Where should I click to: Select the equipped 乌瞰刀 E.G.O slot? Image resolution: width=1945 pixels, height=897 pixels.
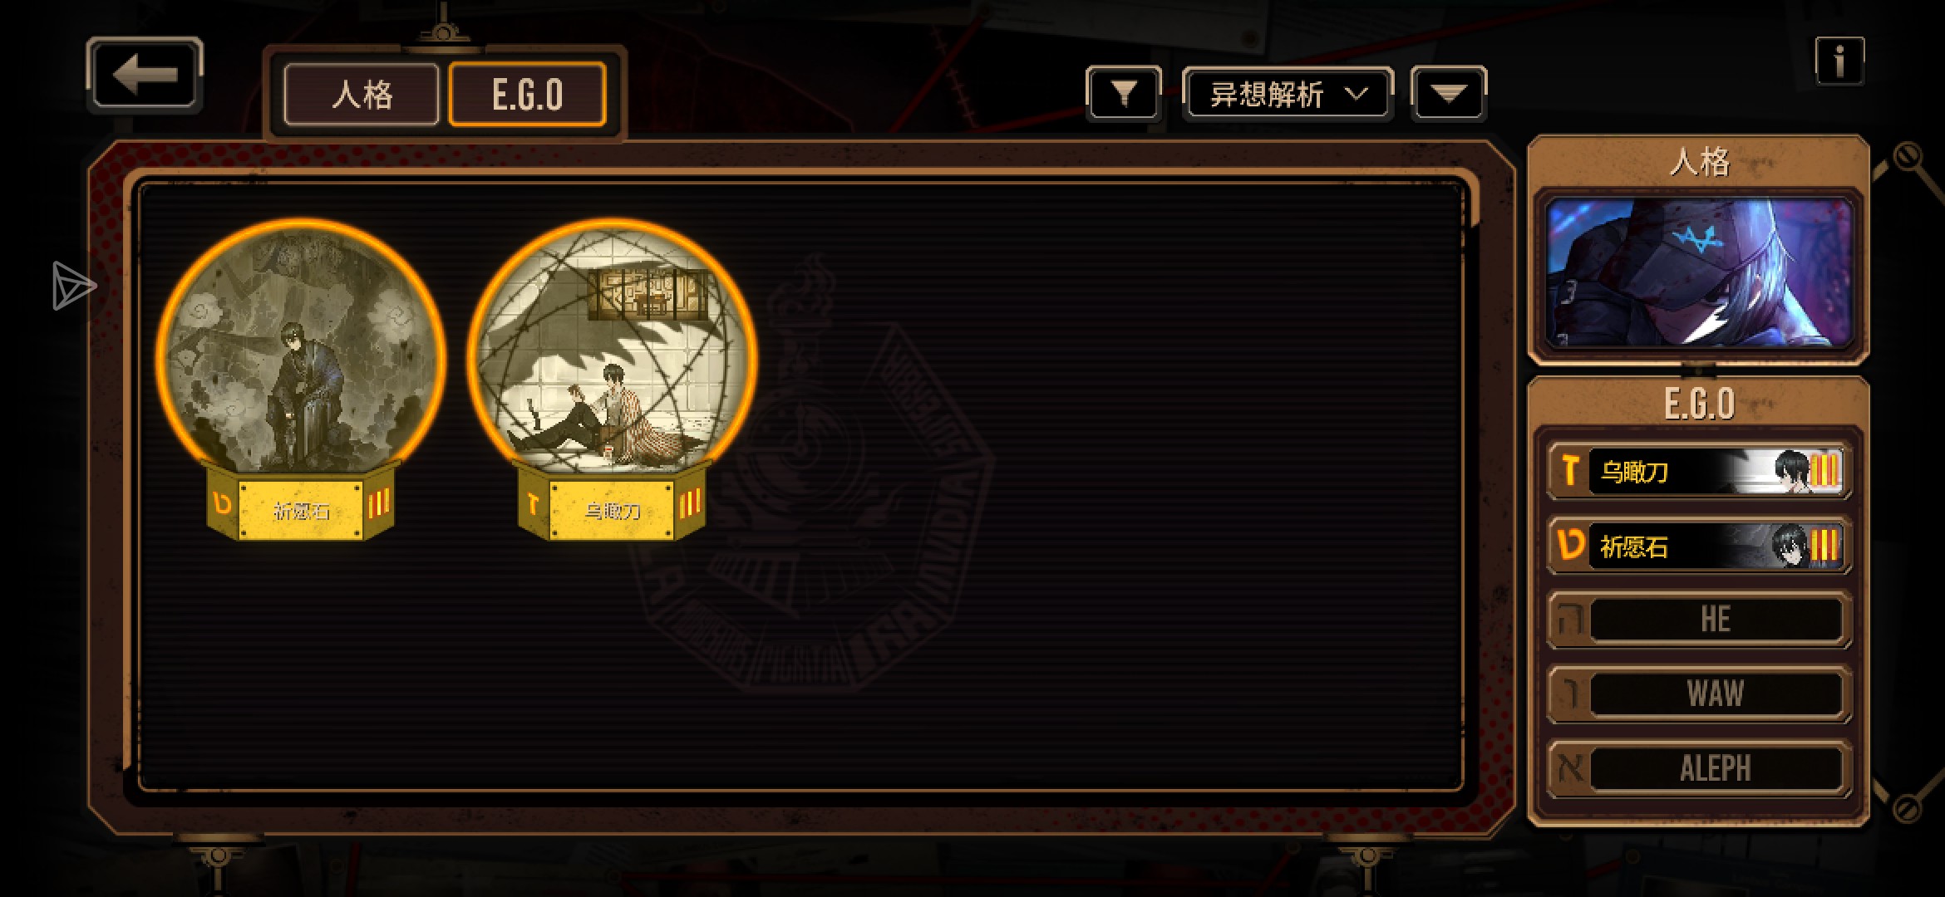pos(1698,472)
